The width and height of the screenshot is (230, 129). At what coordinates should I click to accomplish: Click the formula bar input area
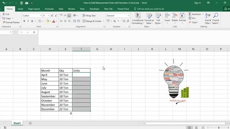coord(134,37)
